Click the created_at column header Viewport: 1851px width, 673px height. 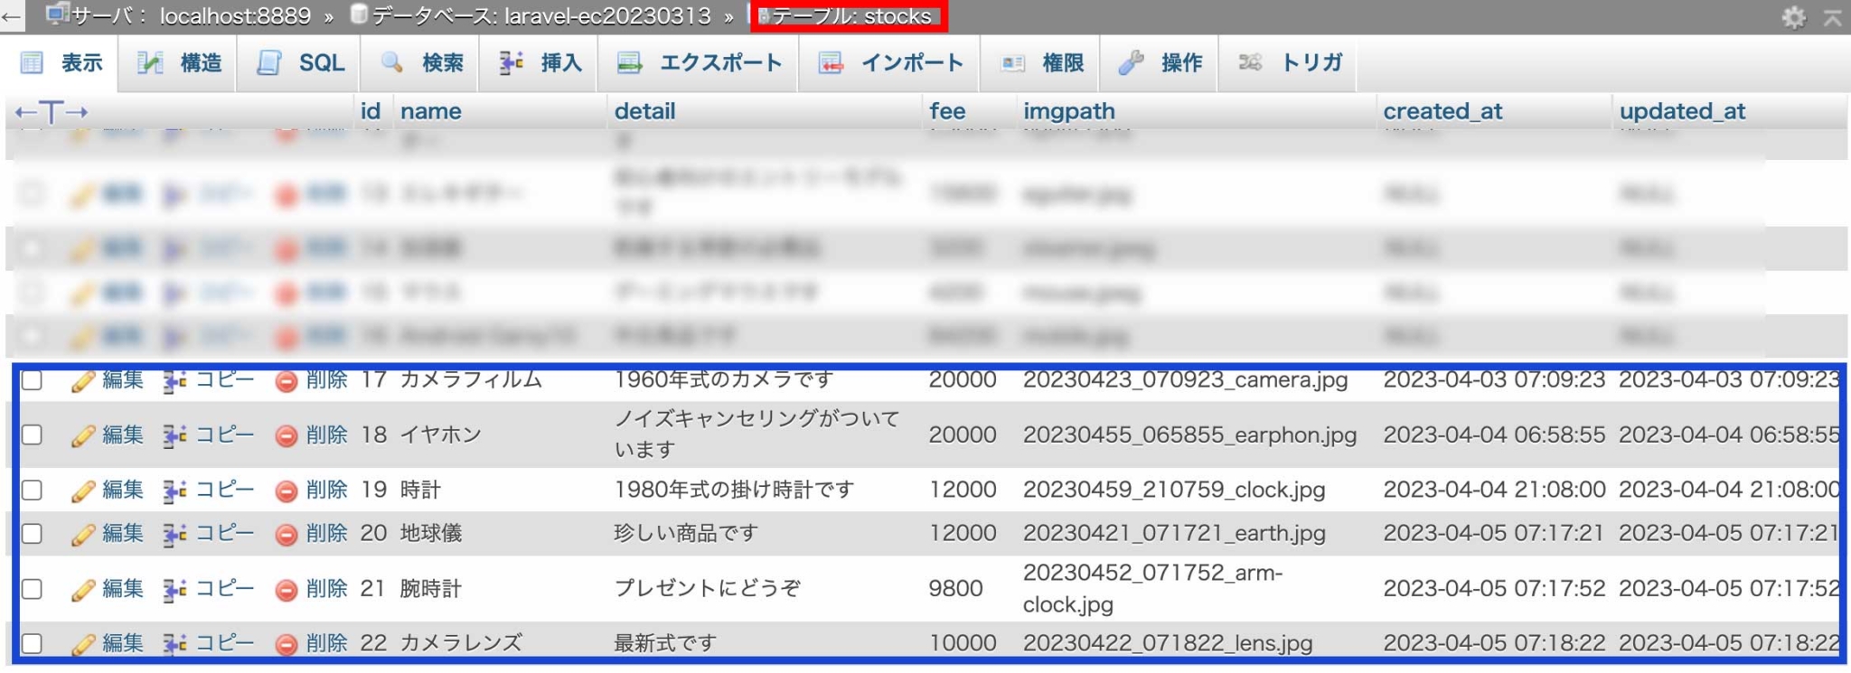click(x=1442, y=111)
